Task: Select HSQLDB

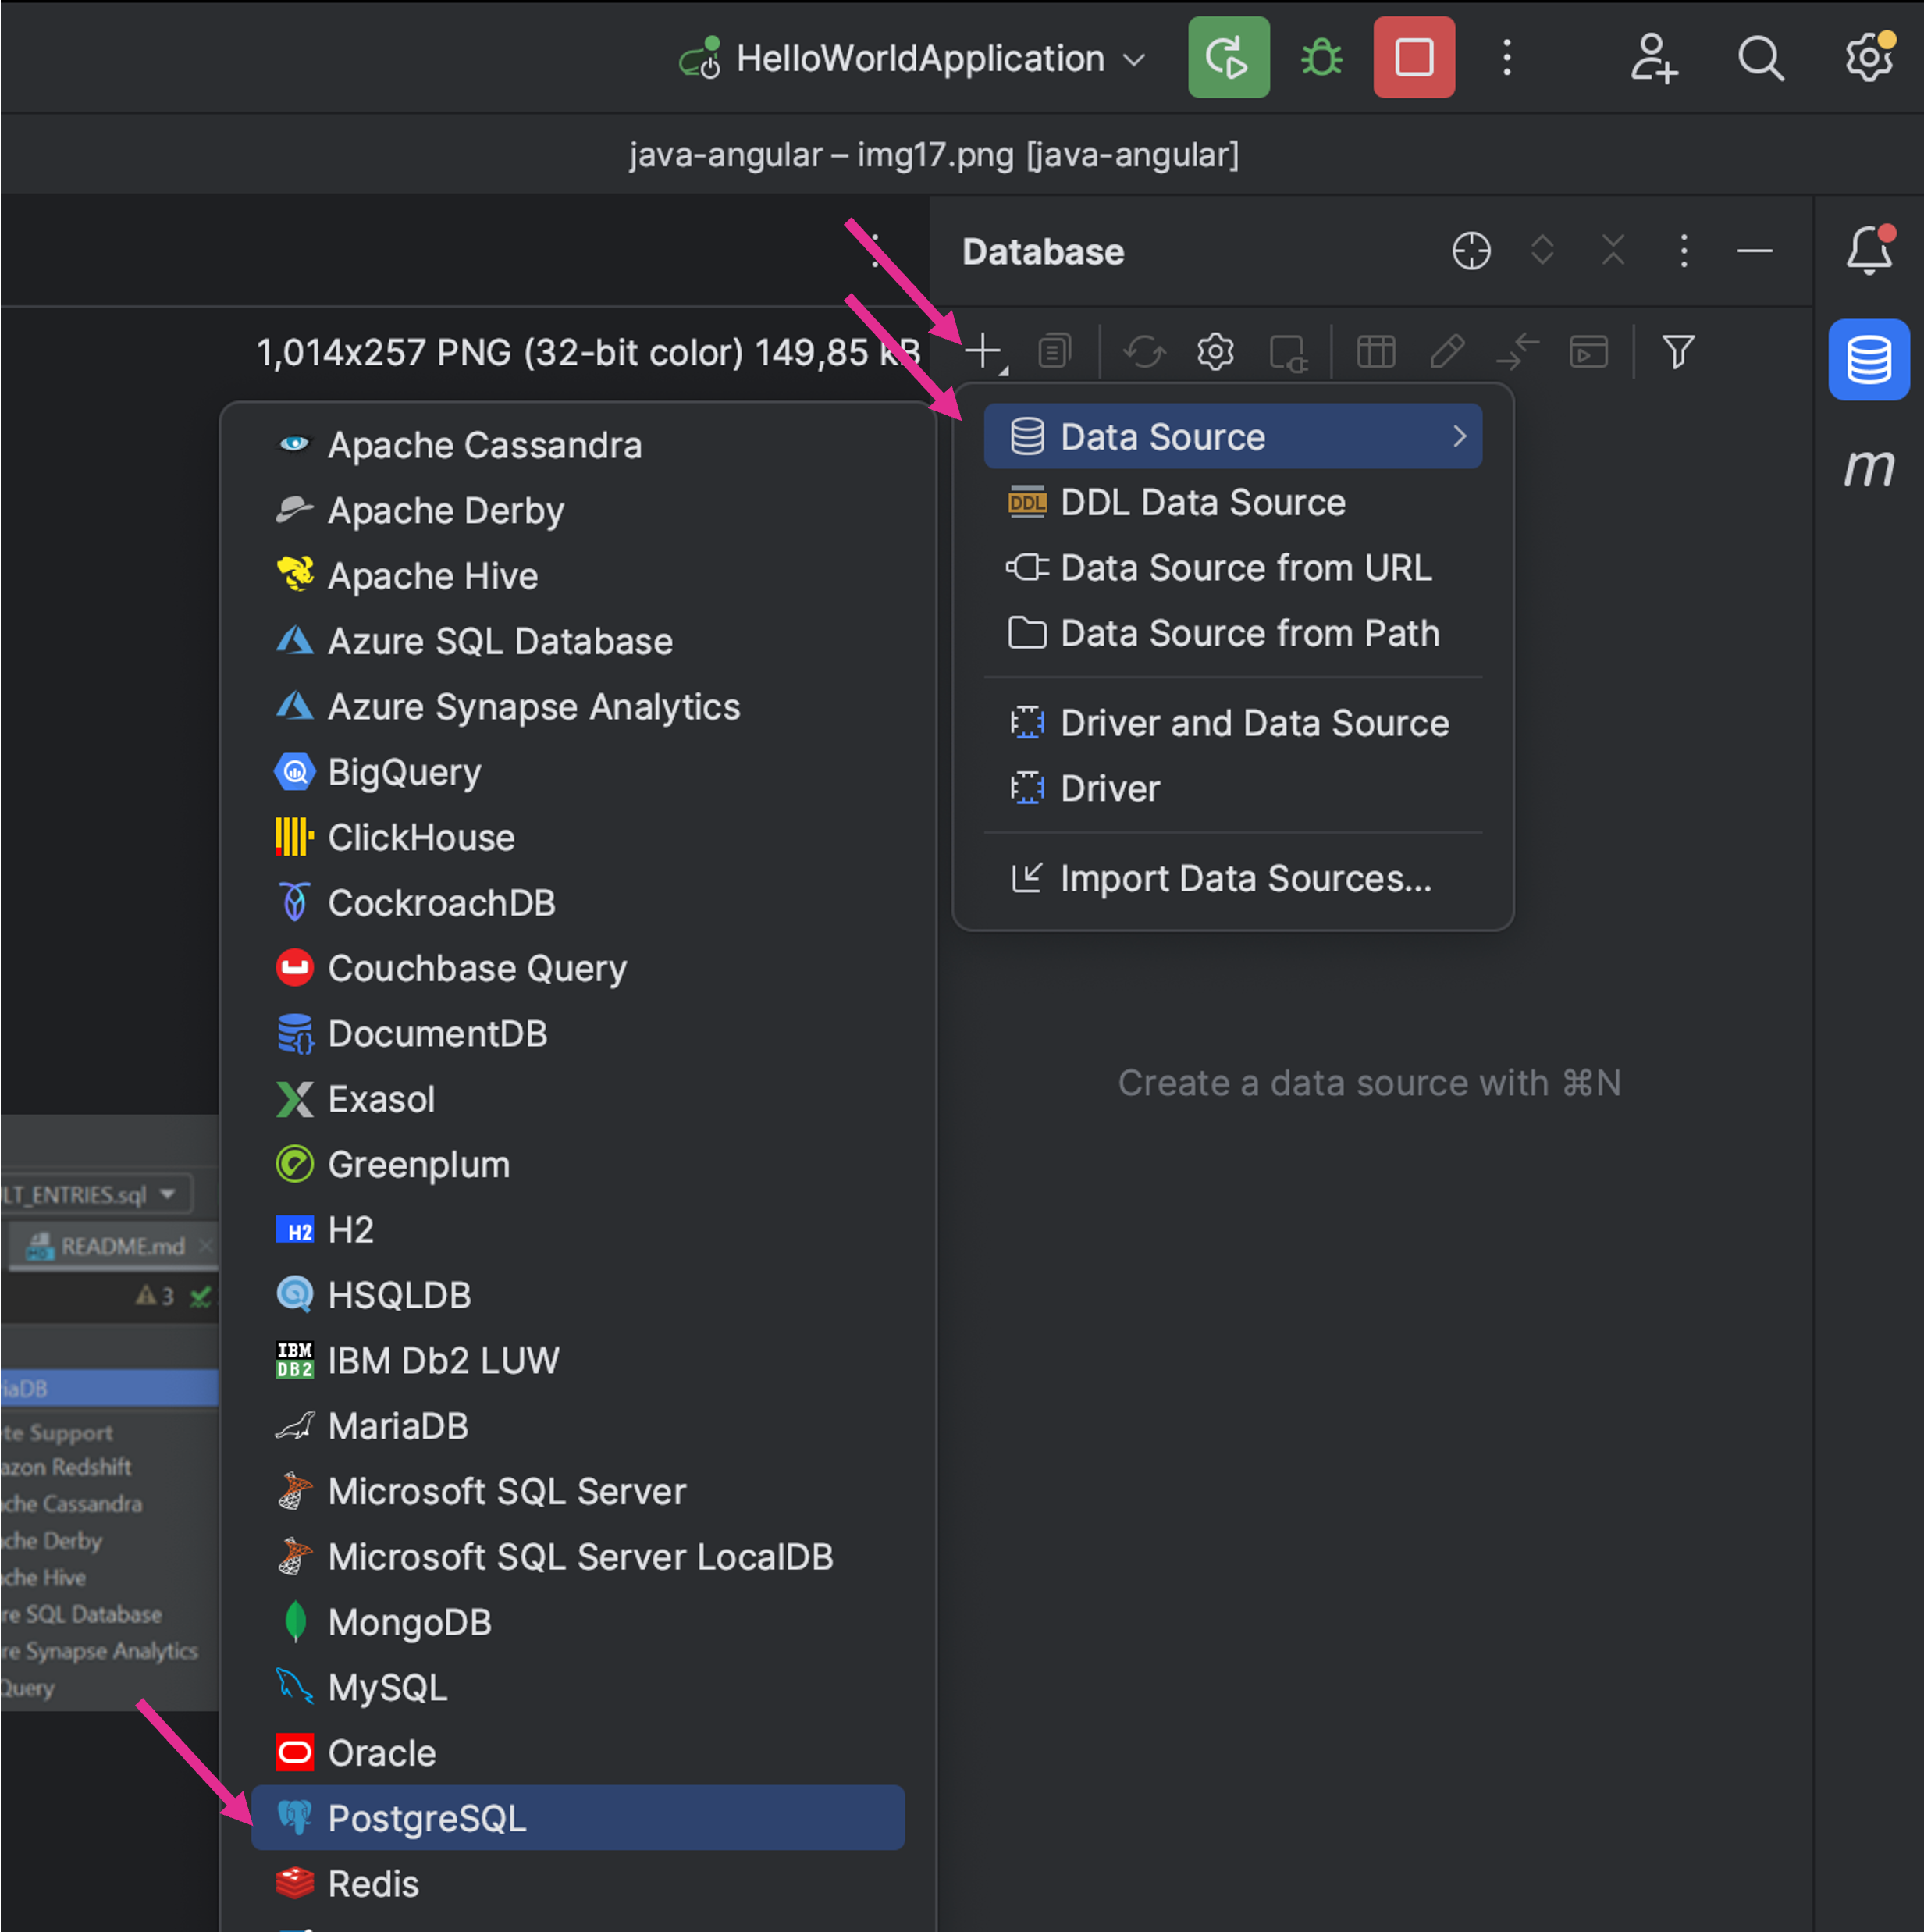Action: pos(578,1295)
